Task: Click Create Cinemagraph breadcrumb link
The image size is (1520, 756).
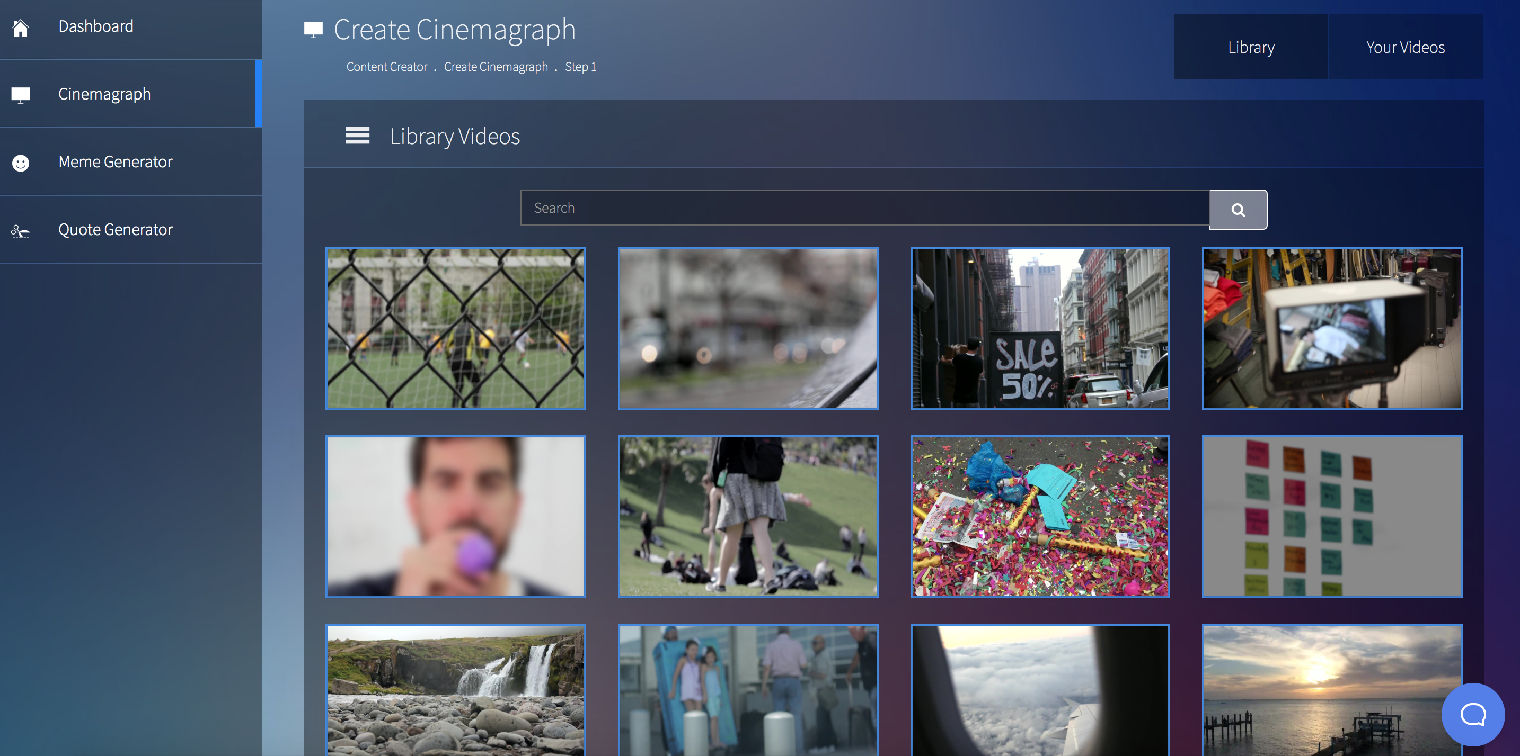Action: [x=496, y=67]
